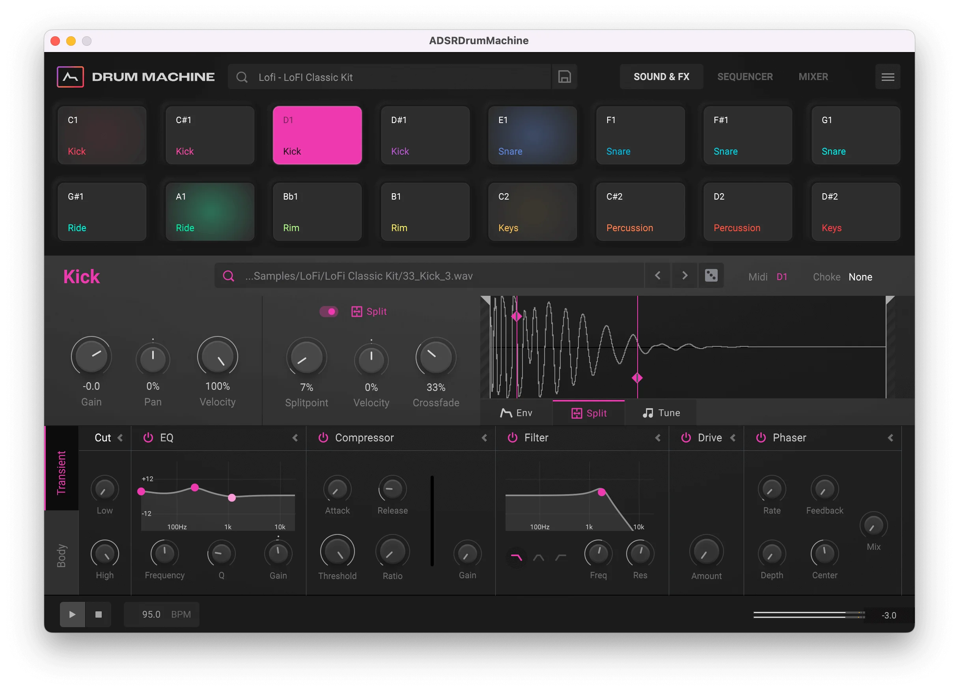Click the Drum Machine logo icon
959x691 pixels.
coord(70,77)
